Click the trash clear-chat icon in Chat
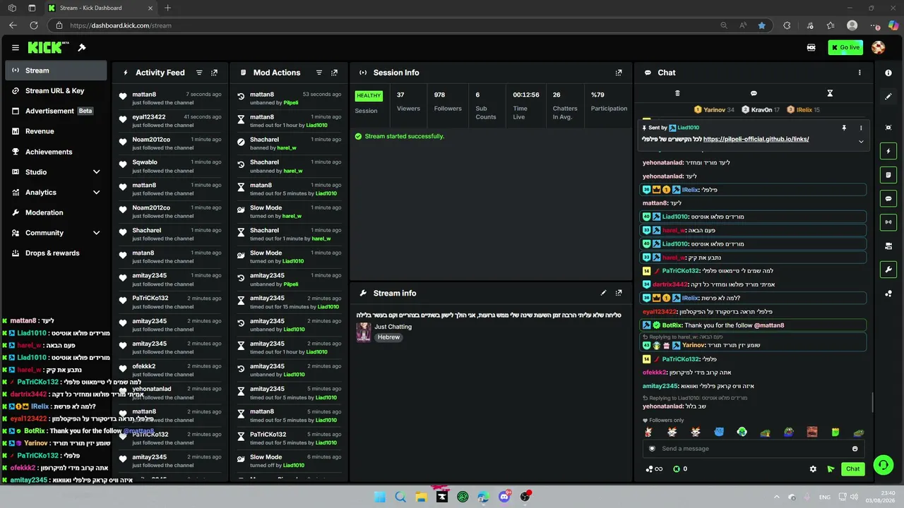 click(x=677, y=93)
